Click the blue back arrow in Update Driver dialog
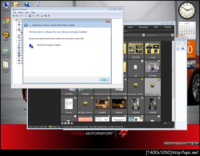 tap(26, 25)
